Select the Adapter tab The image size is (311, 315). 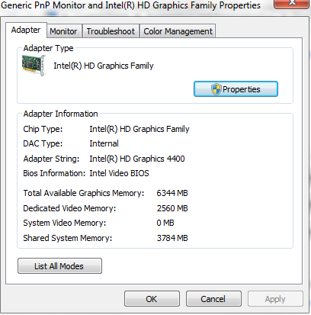point(26,30)
